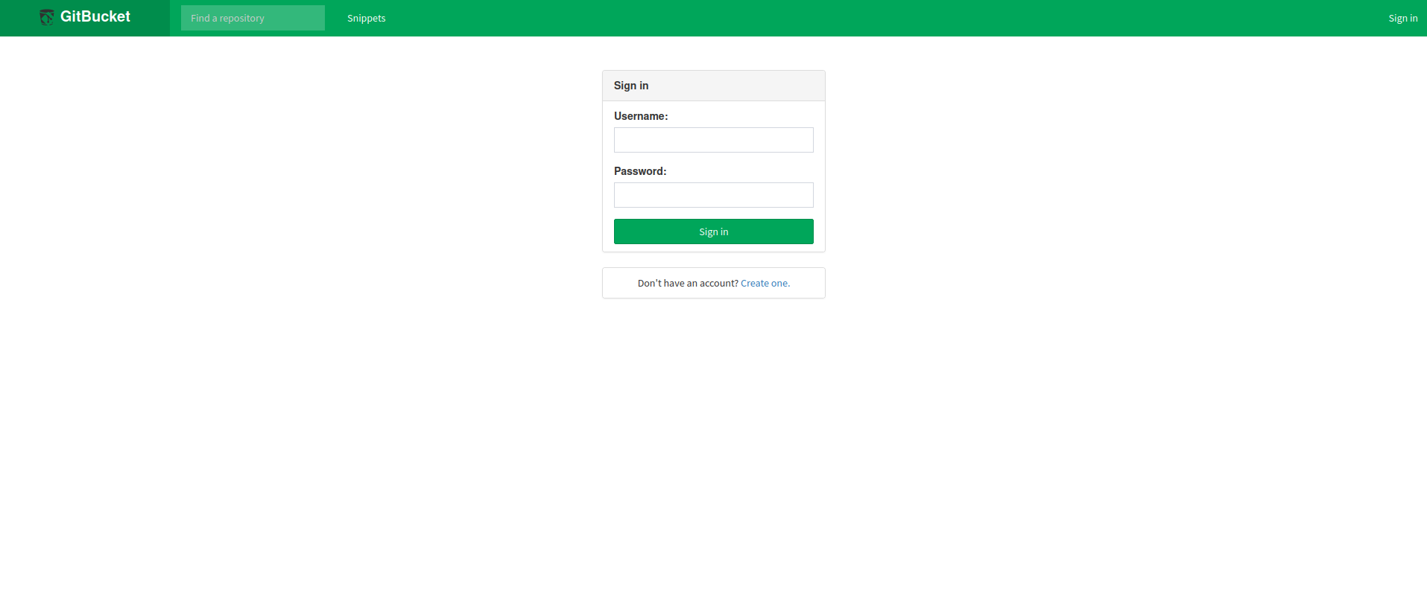
Task: Click the bucket mascot beside GitBucket
Action: [x=46, y=17]
